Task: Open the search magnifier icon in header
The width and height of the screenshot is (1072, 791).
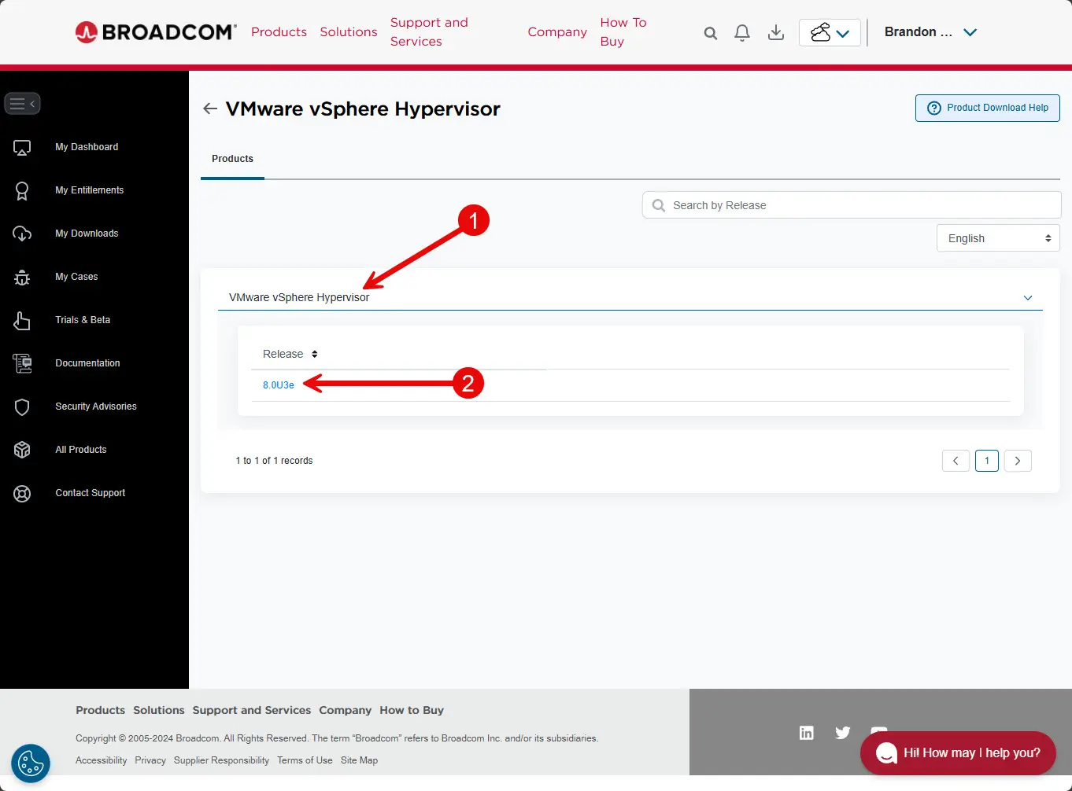Action: tap(710, 33)
